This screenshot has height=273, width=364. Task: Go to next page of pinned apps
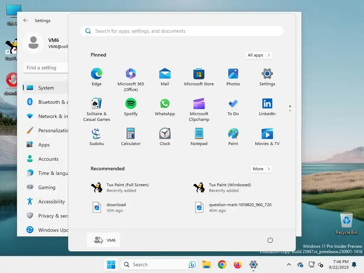[x=290, y=111]
